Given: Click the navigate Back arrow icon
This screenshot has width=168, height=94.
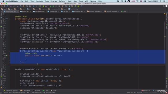Looking at the screenshot, I should (x=34, y=6).
